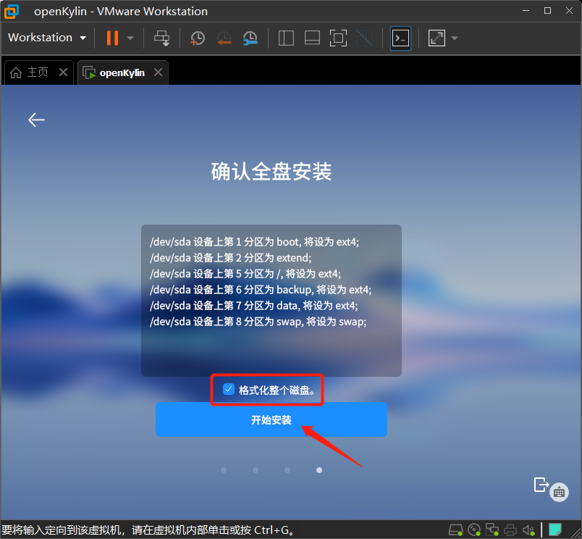This screenshot has width=582, height=539.
Task: Expand the stretch display options arrow
Action: (x=455, y=38)
